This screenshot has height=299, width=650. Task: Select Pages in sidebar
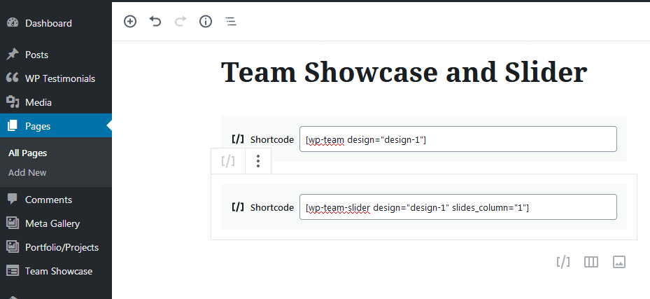pyautogui.click(x=56, y=125)
